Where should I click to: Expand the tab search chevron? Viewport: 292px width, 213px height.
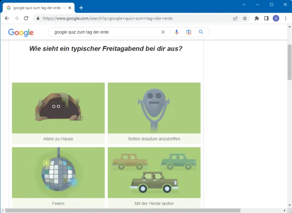[244, 5]
